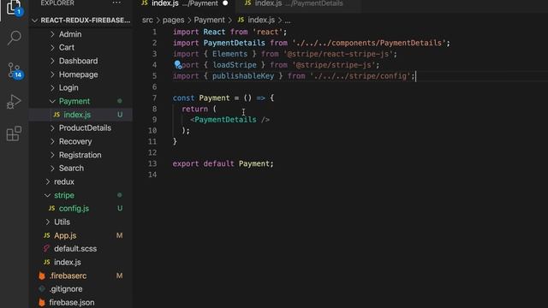The width and height of the screenshot is (548, 308).
Task: Click the Firebase icon beside .firebaserc
Action: click(42, 275)
